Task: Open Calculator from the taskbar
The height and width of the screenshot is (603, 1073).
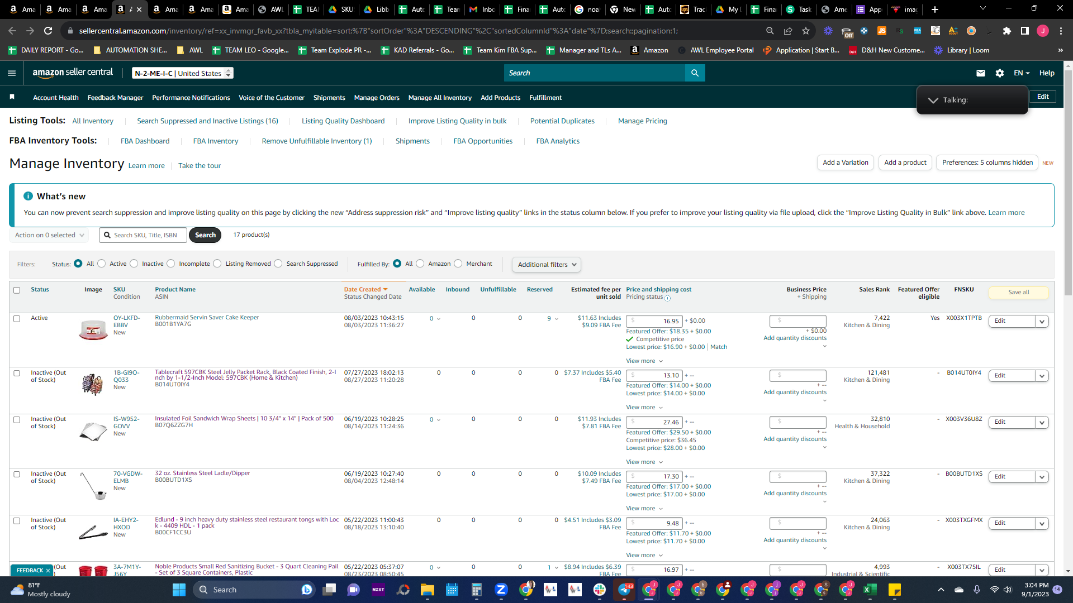Action: click(477, 590)
